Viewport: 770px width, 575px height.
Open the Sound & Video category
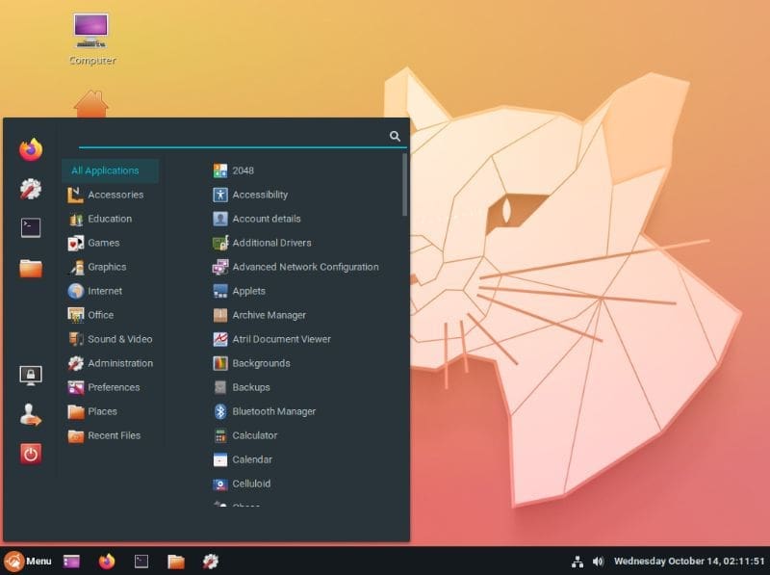[x=111, y=339]
